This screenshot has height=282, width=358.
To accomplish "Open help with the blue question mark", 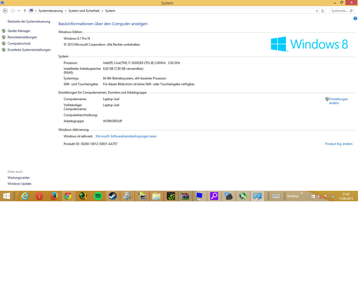I will [x=355, y=18].
